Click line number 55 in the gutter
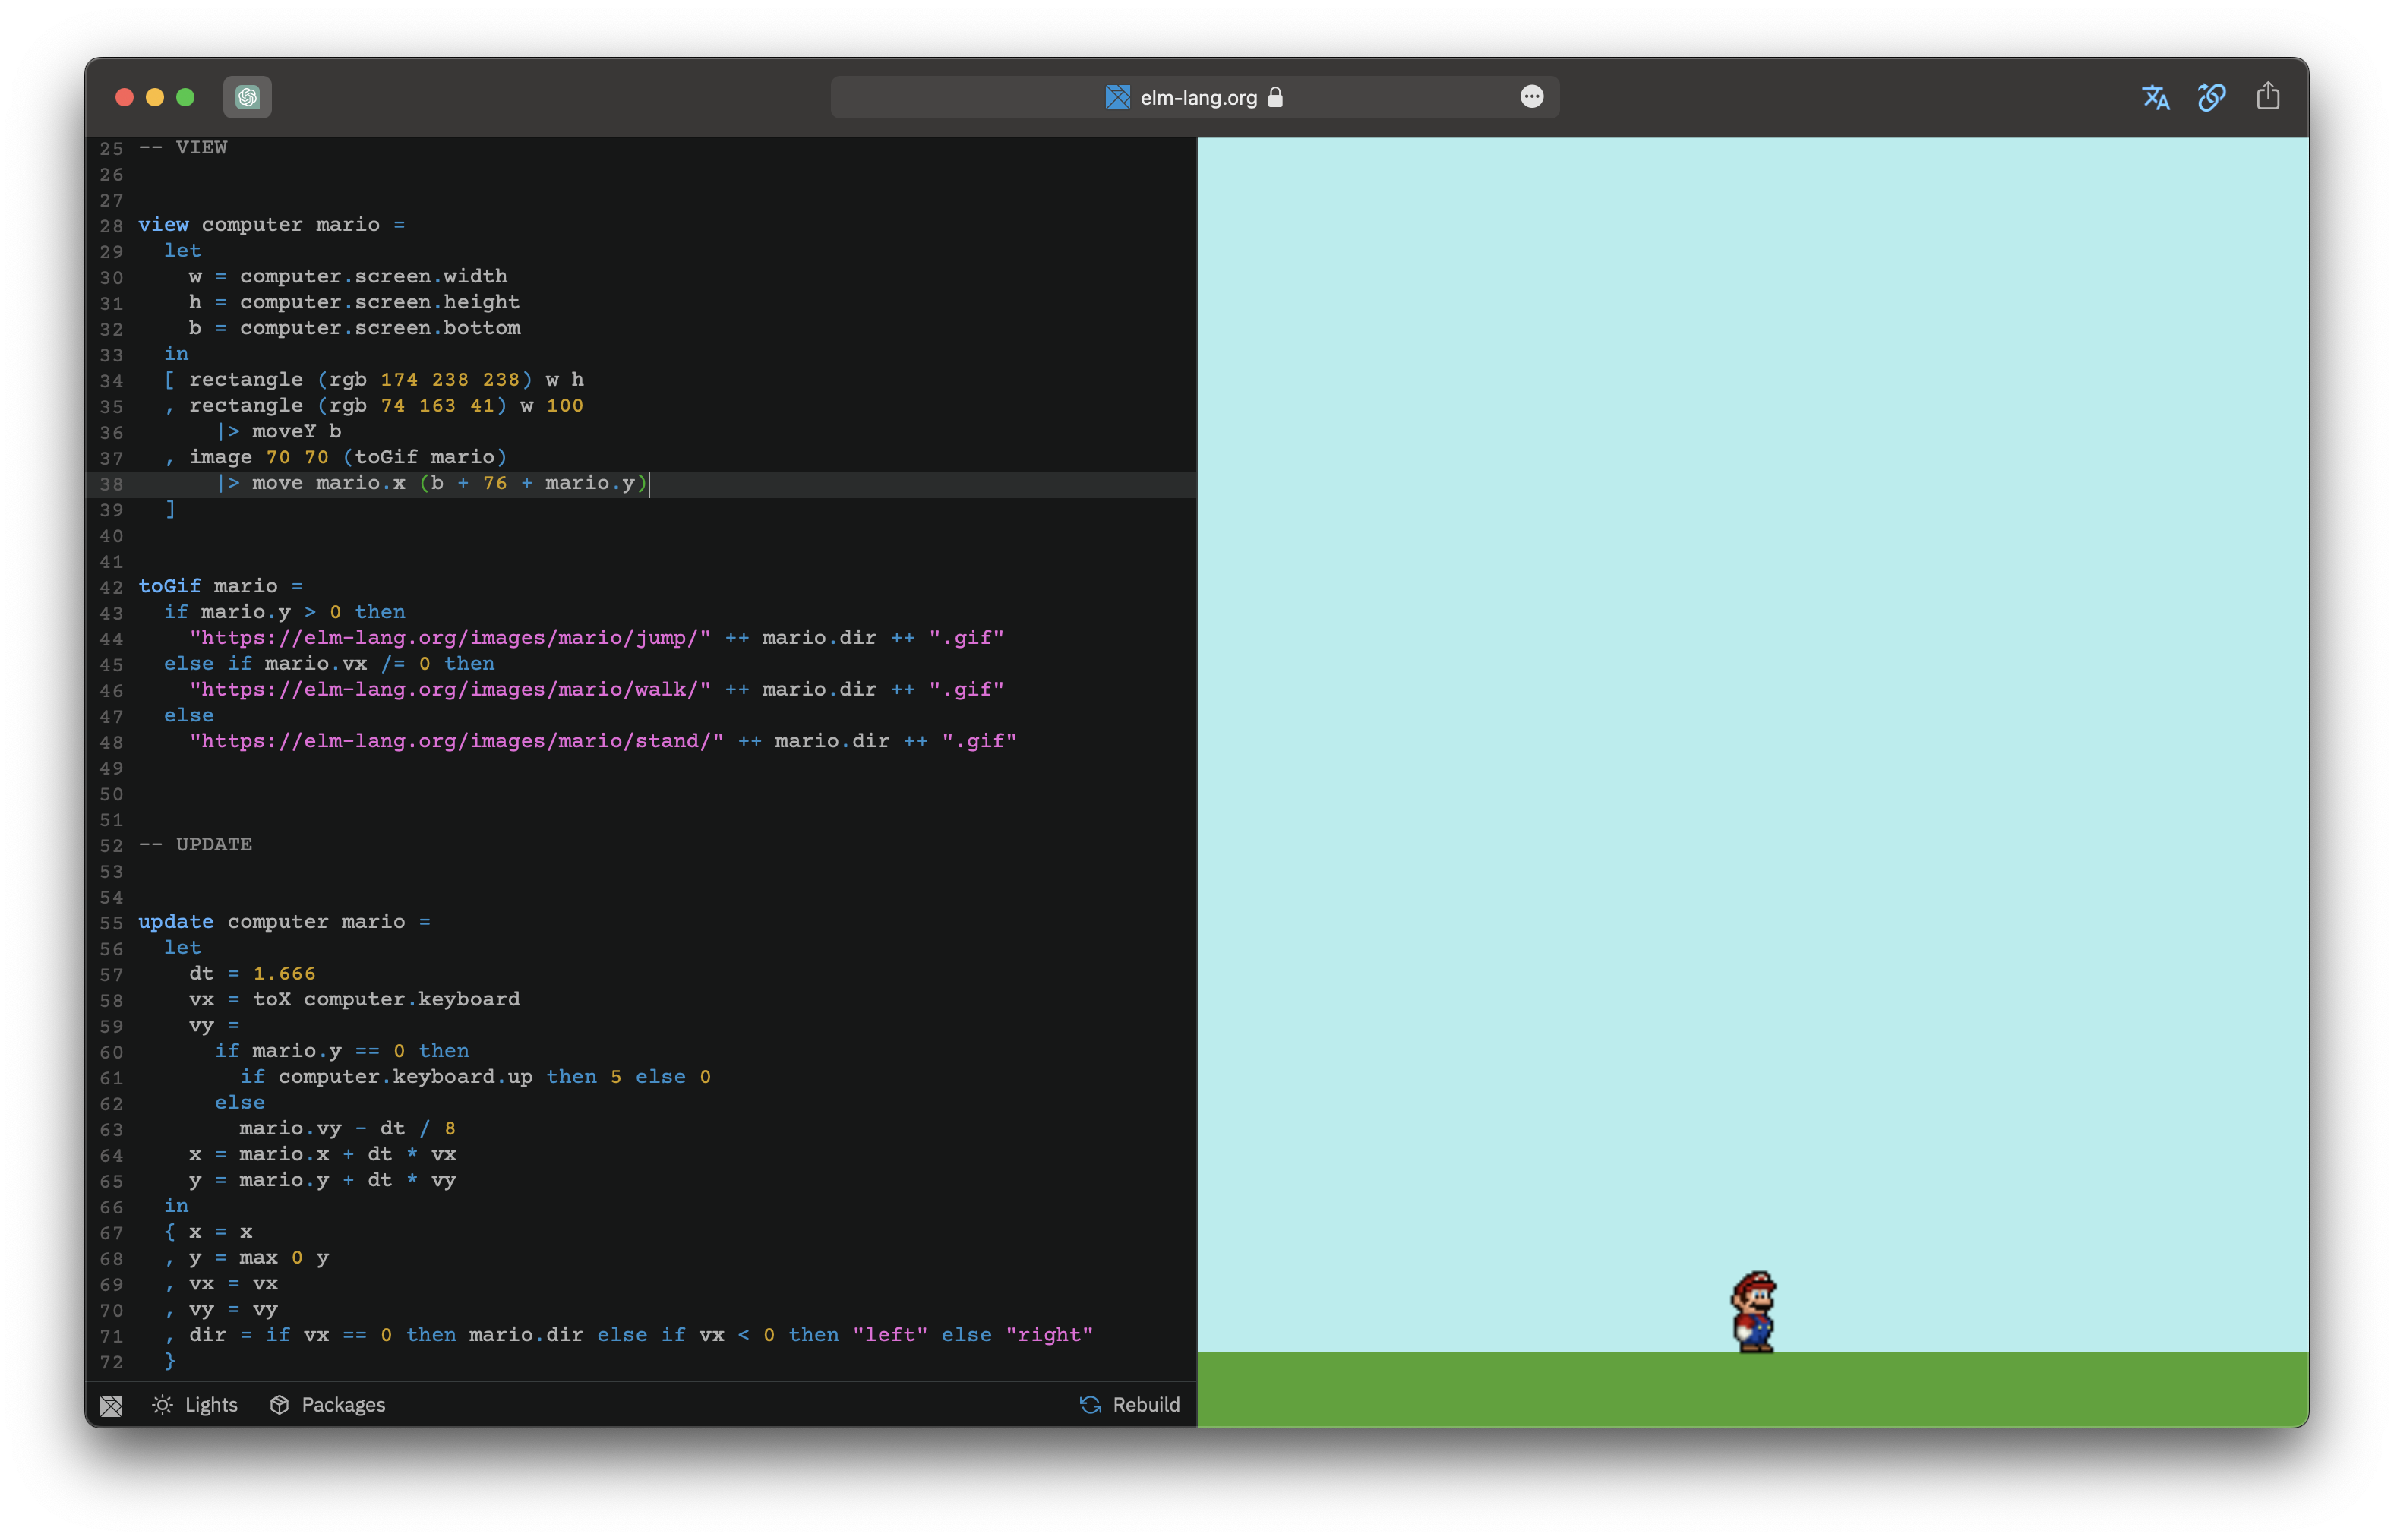The height and width of the screenshot is (1540, 2394). 111,923
